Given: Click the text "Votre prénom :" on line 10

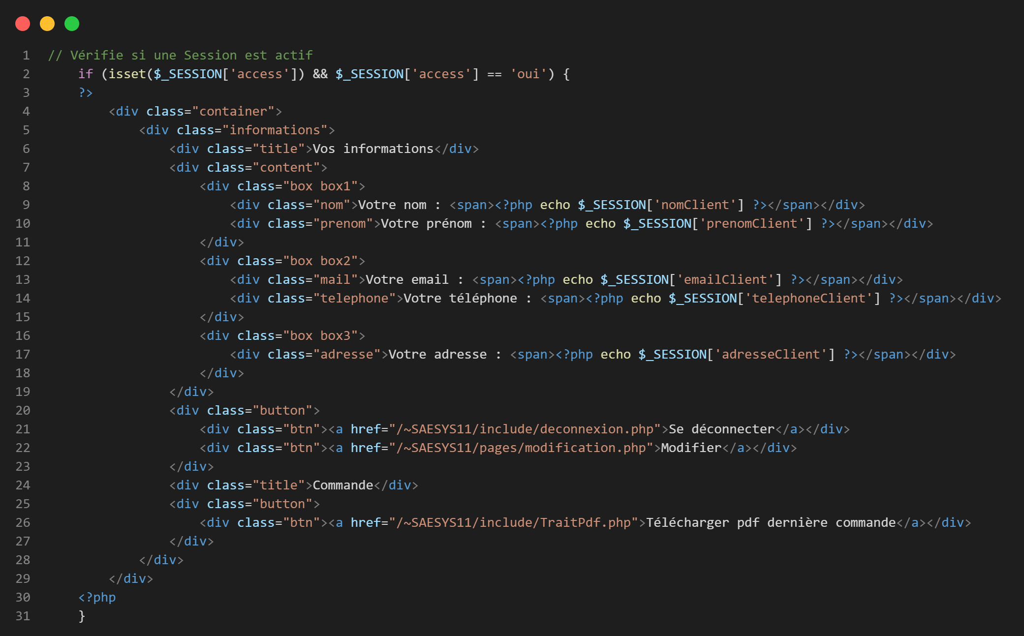Looking at the screenshot, I should click(x=434, y=223).
